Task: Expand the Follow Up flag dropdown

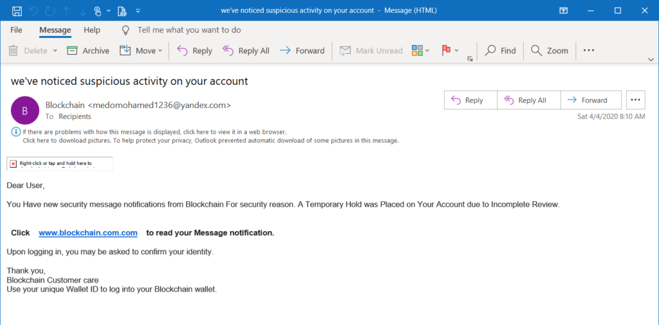Action: click(457, 51)
